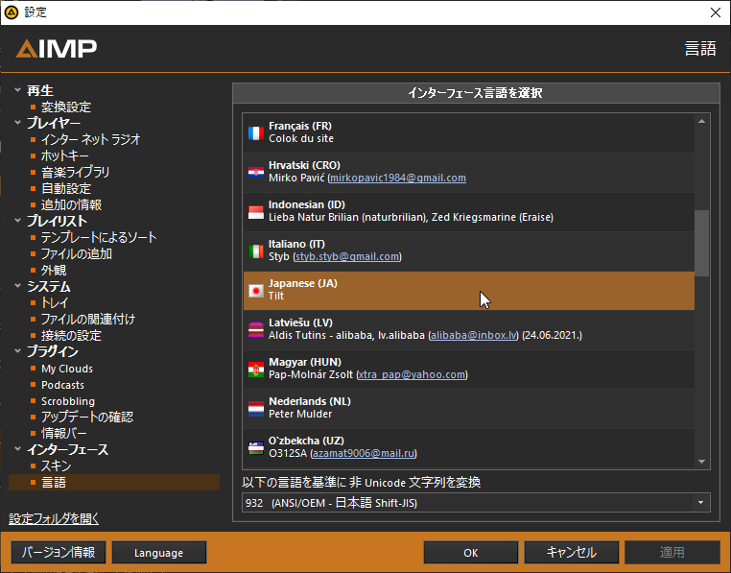Open 音楽ライブラリ settings page
The image size is (731, 573).
76,172
